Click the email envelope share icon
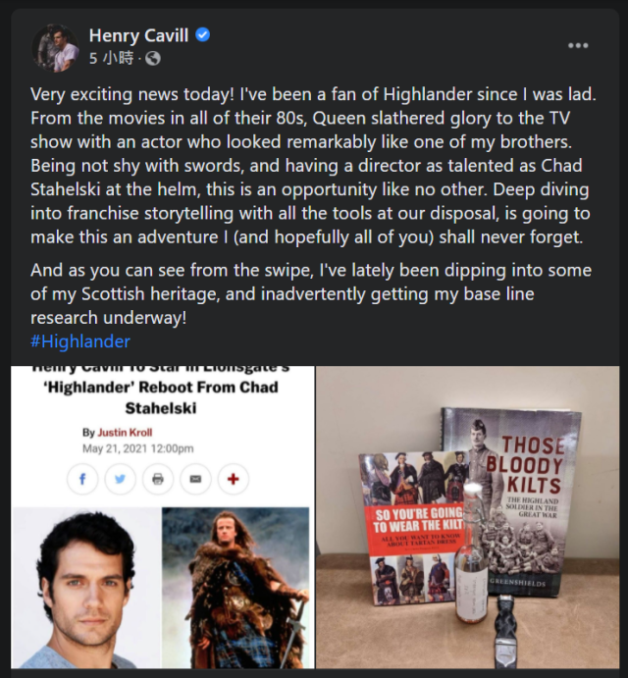The height and width of the screenshot is (678, 628). [195, 479]
